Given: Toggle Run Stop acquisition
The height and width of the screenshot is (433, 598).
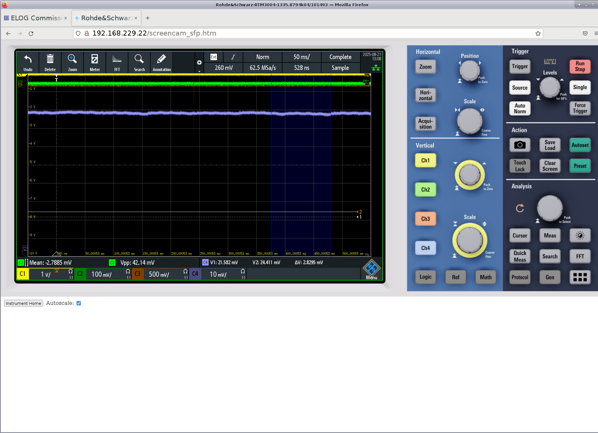Looking at the screenshot, I should click(580, 66).
